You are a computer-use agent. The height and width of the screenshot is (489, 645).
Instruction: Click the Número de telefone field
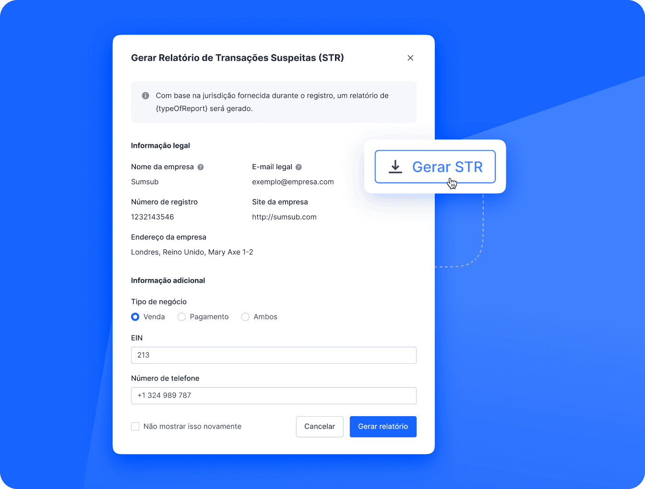274,396
